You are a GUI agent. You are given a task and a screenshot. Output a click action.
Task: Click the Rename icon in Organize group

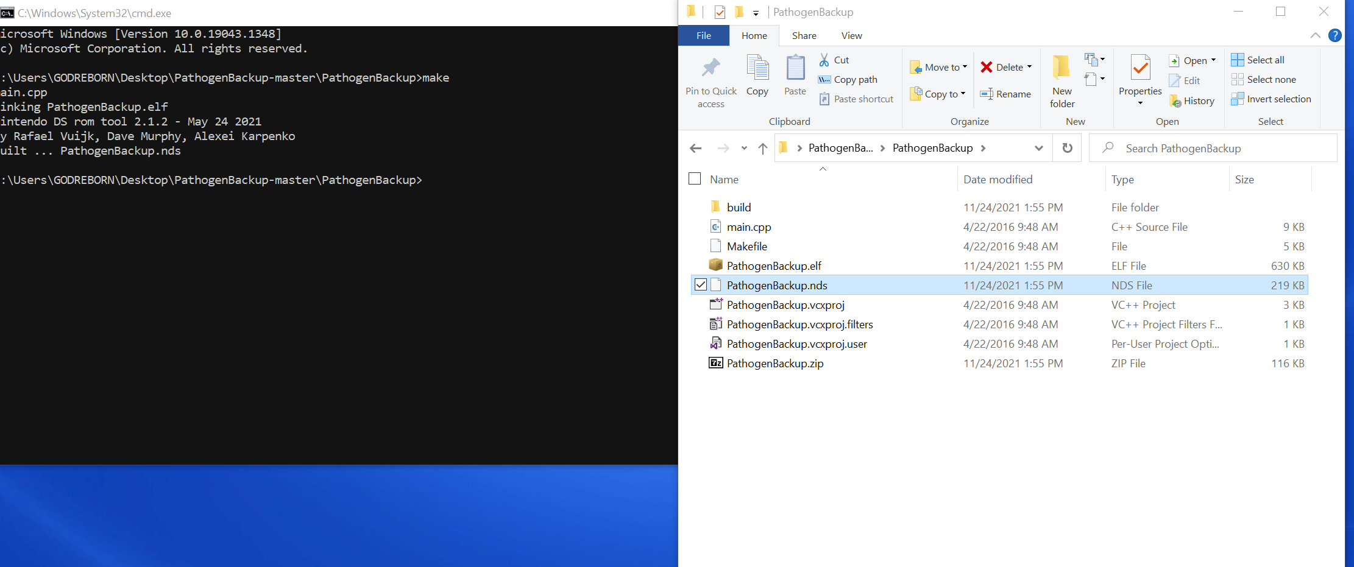pyautogui.click(x=987, y=94)
